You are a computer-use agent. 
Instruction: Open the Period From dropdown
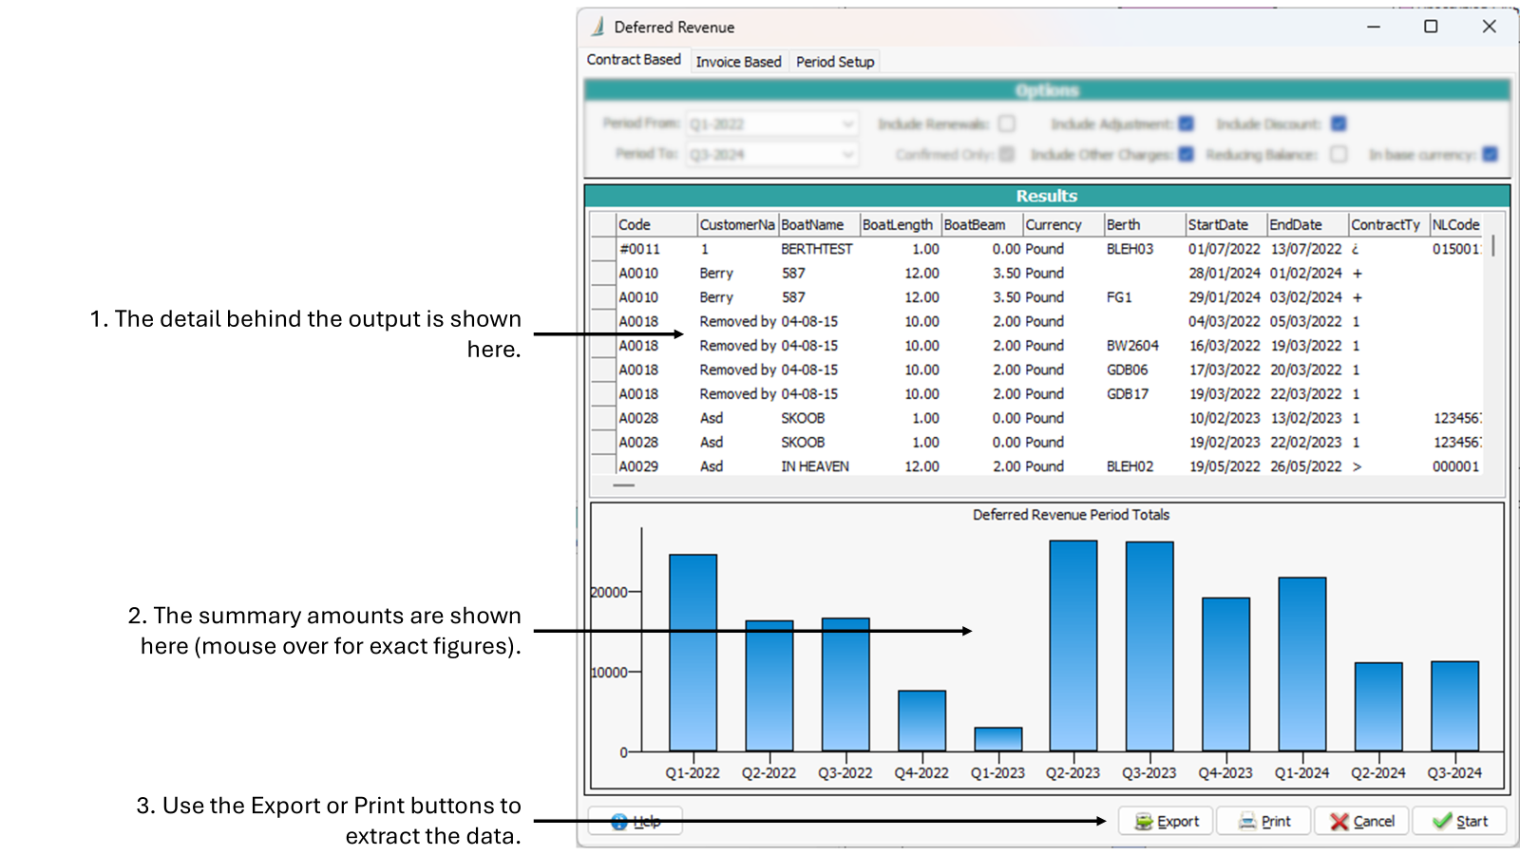(847, 124)
